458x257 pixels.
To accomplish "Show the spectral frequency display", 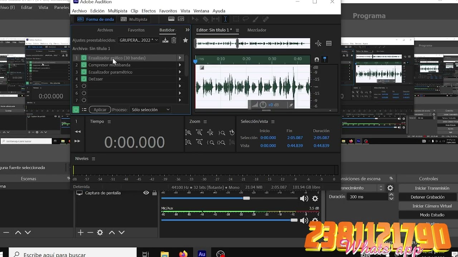I will pos(171,19).
